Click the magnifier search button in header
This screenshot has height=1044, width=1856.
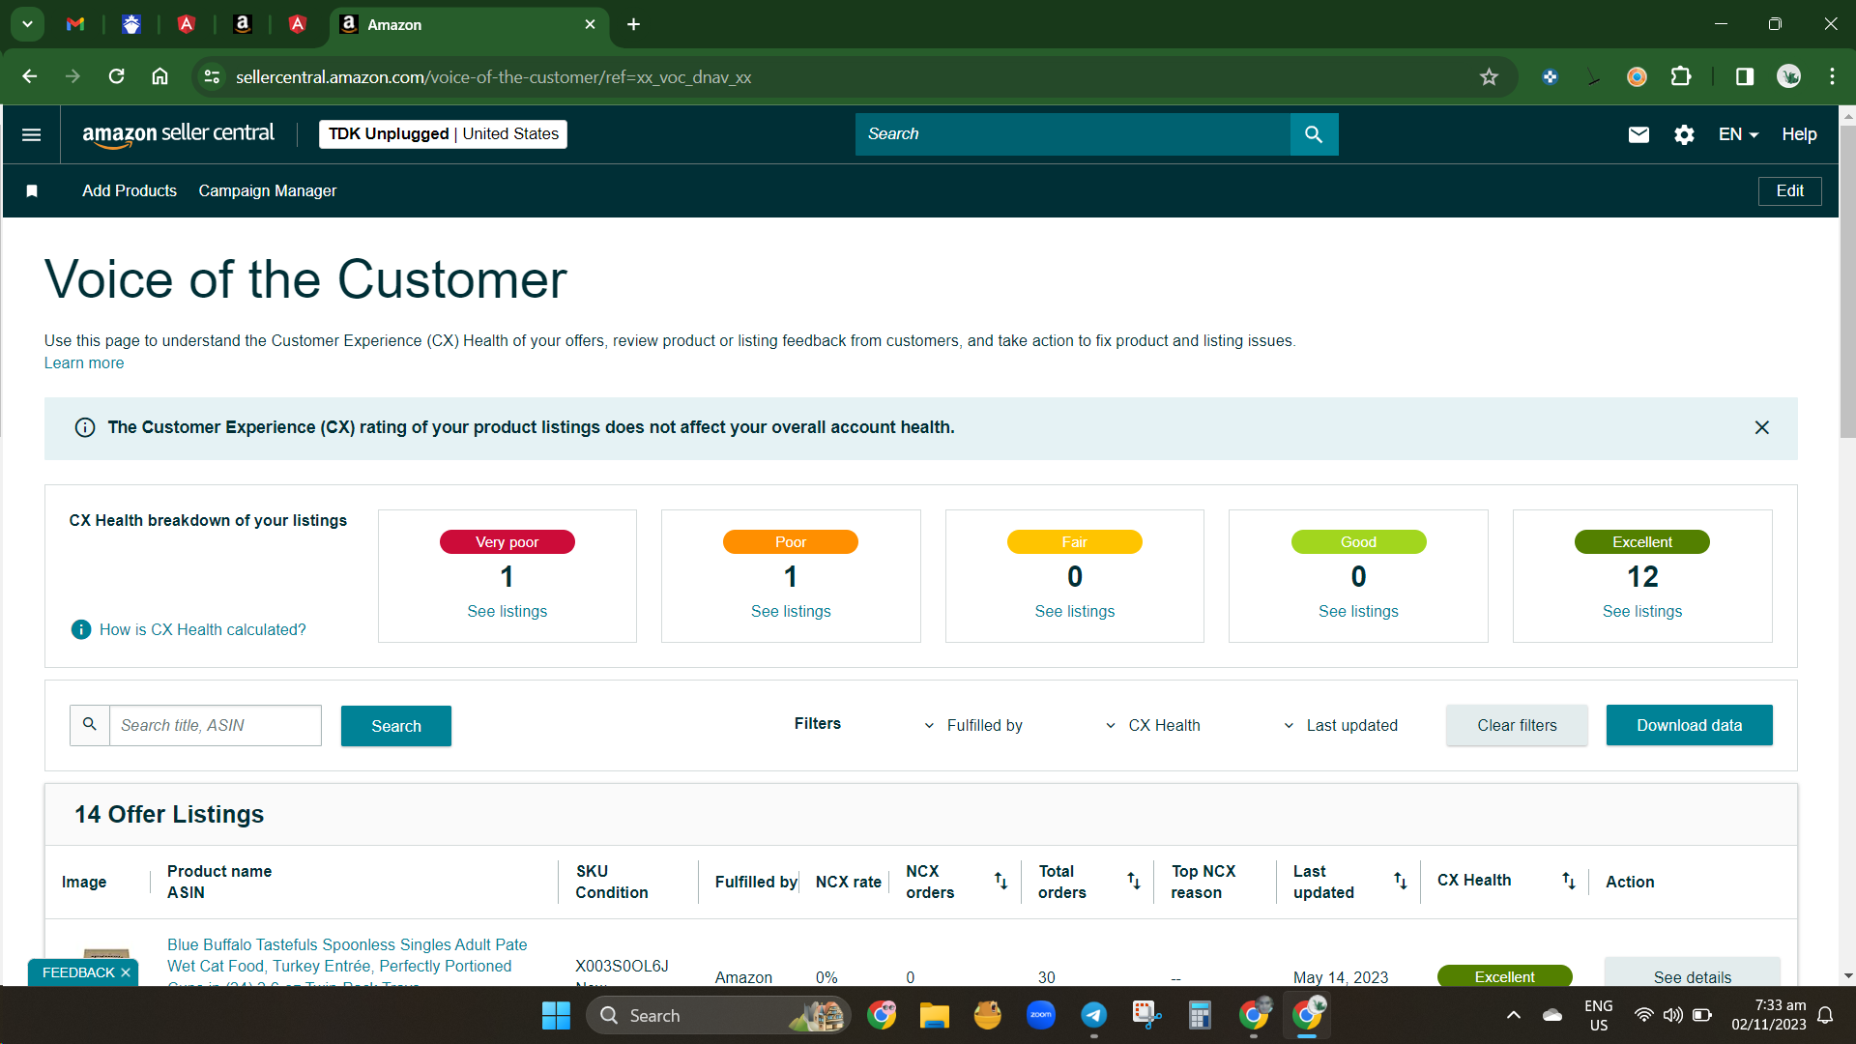1314,134
